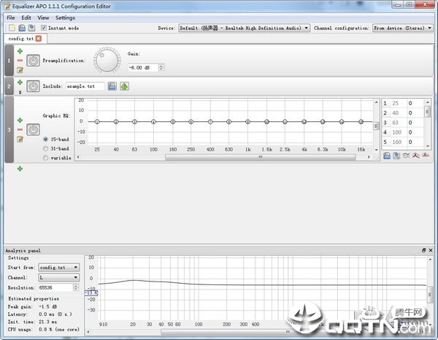
Task: Click the New file toolbar icon
Action: click(x=12, y=28)
